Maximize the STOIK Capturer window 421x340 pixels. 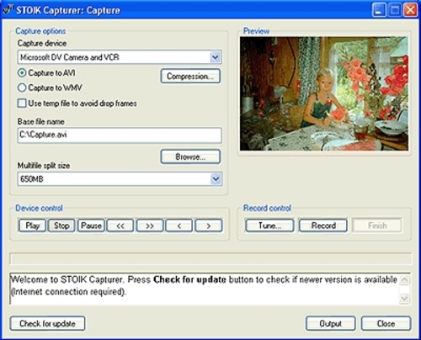[395, 10]
